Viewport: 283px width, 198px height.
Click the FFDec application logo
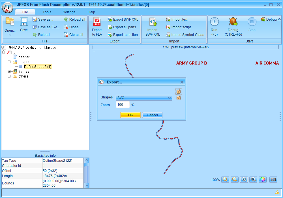pos(8,8)
